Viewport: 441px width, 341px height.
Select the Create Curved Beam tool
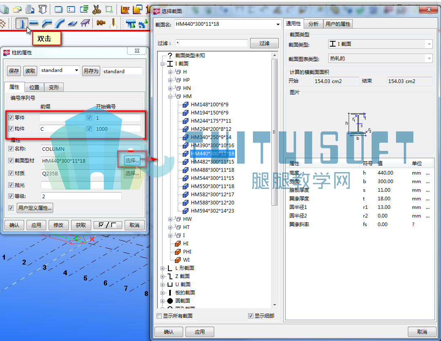pyautogui.click(x=59, y=23)
